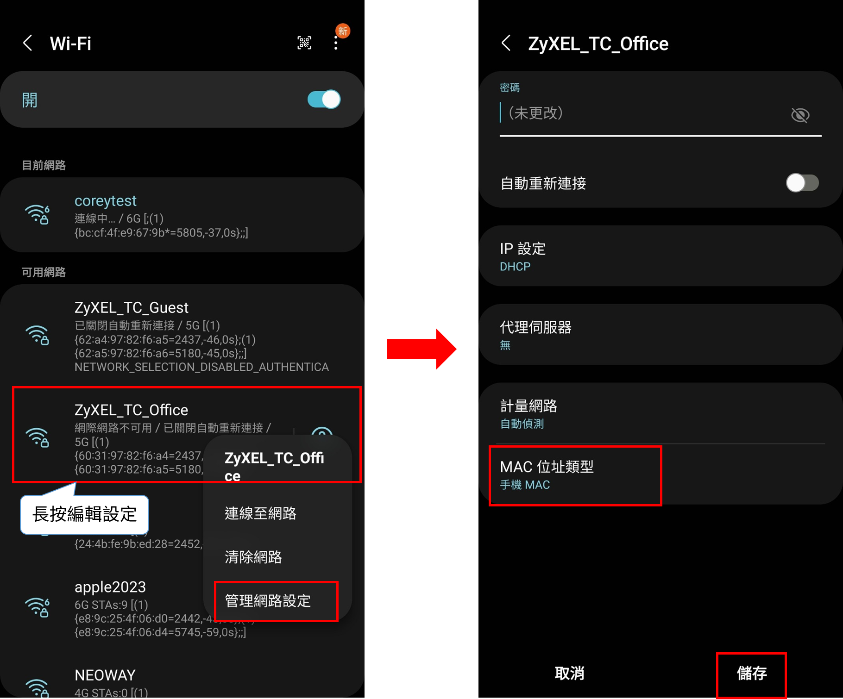Enable the 自動重新連接 auto reconnect switch

tap(802, 183)
